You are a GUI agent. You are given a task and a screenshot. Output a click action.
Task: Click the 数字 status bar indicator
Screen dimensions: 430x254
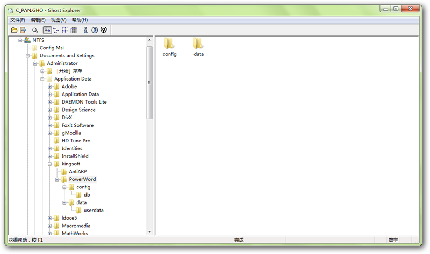(x=393, y=240)
